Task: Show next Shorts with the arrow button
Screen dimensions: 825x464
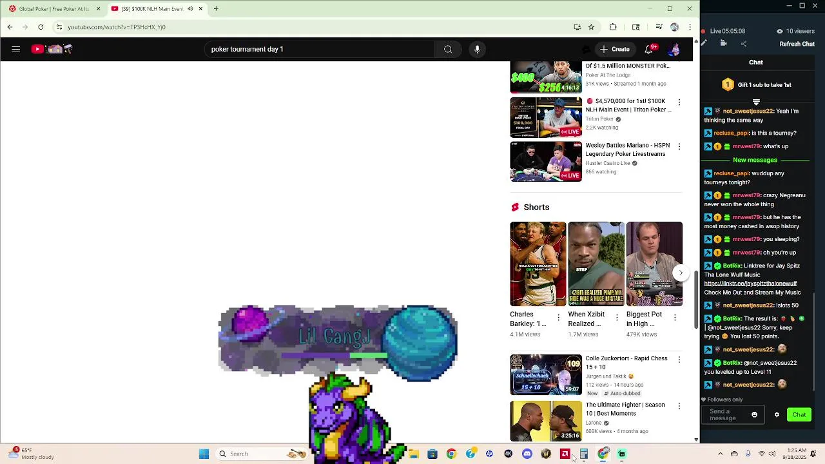Action: point(681,273)
